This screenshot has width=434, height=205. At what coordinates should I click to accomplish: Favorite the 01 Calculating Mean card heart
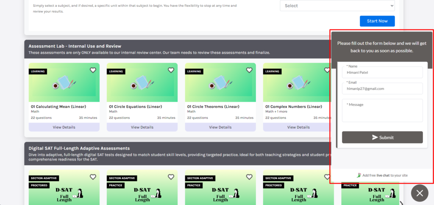(93, 70)
